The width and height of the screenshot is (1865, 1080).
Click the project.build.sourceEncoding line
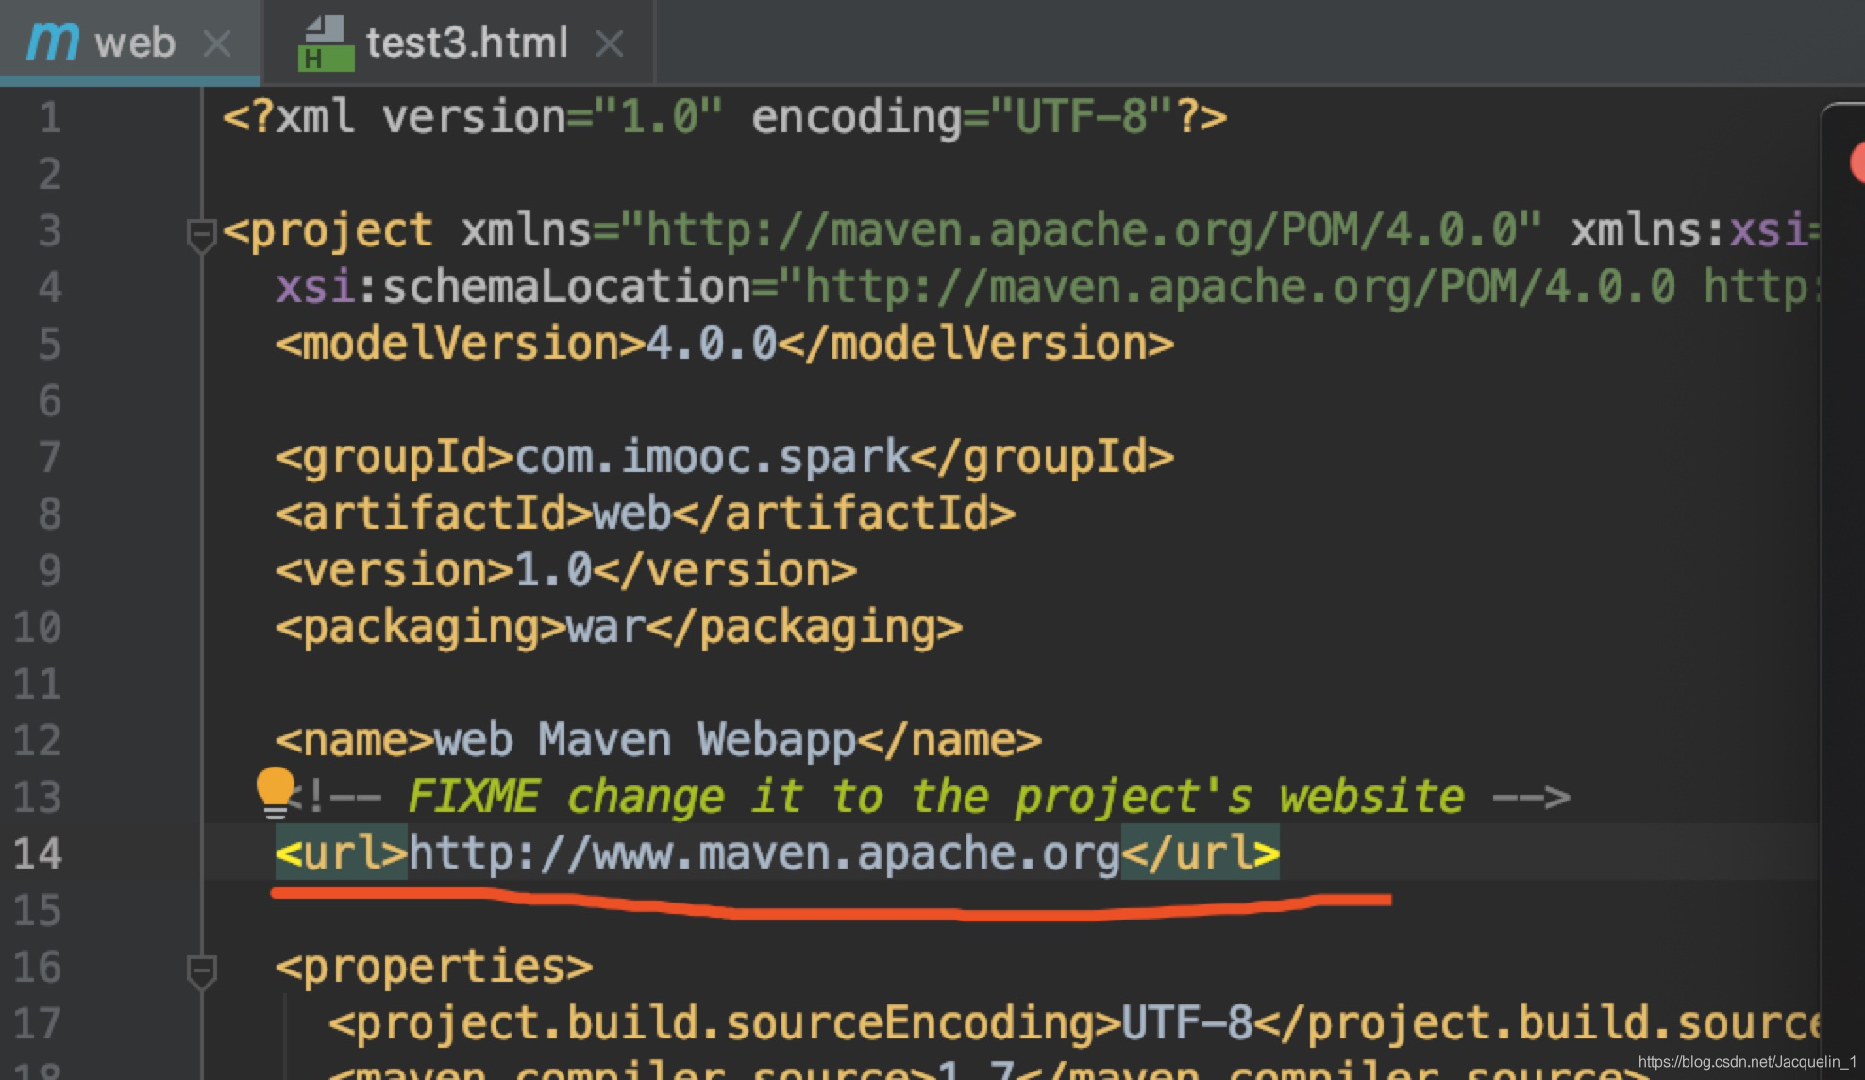pyautogui.click(x=1073, y=1023)
